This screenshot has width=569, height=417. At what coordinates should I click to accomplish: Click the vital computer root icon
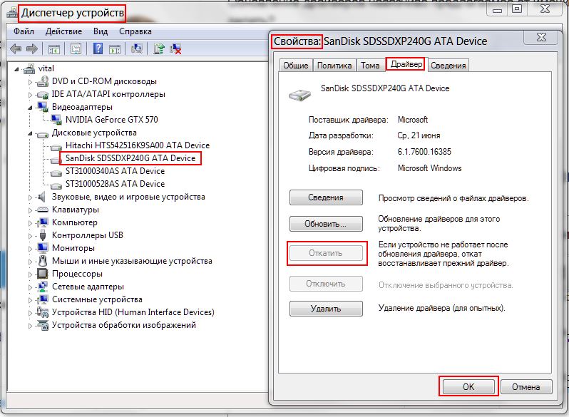(x=29, y=68)
